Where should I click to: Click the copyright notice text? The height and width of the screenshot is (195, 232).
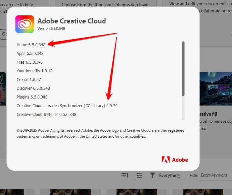[x=100, y=133]
